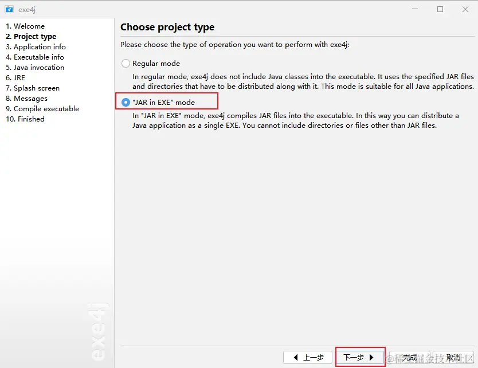Go to step 4. Executable info
Image resolution: width=478 pixels, height=368 pixels.
pos(35,57)
